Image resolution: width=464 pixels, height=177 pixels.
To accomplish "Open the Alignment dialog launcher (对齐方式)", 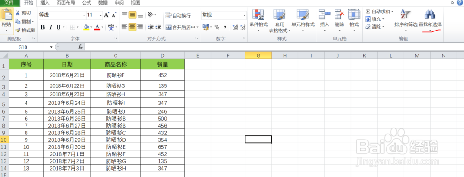I will pyautogui.click(x=196, y=38).
